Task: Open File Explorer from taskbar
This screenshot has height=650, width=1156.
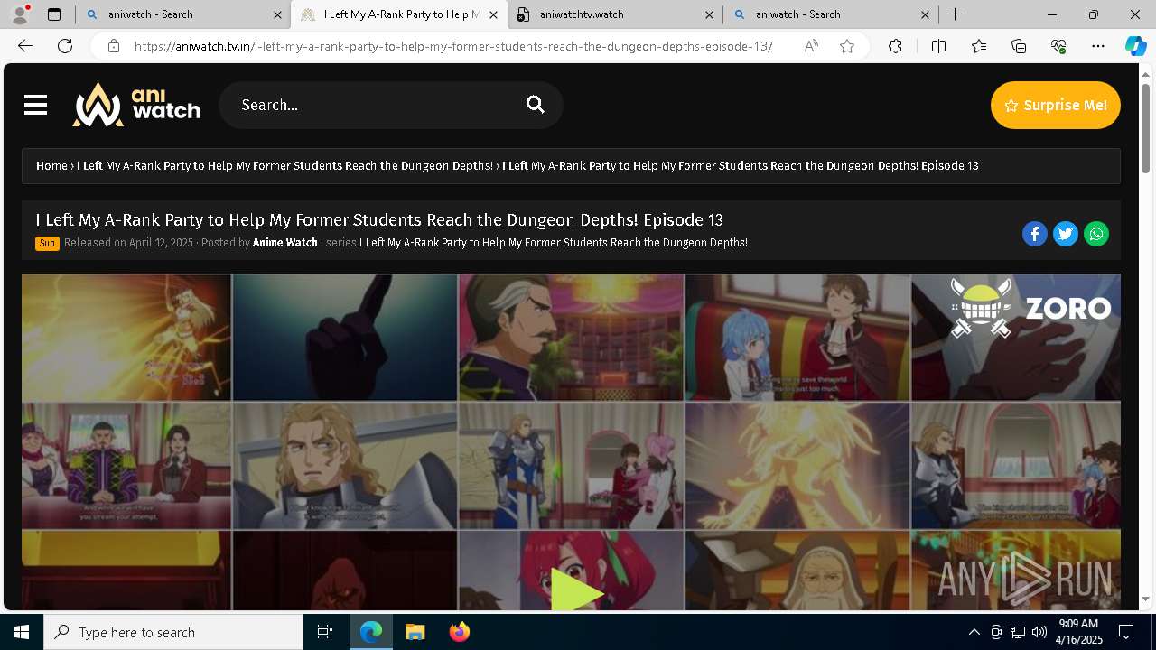Action: coord(415,632)
